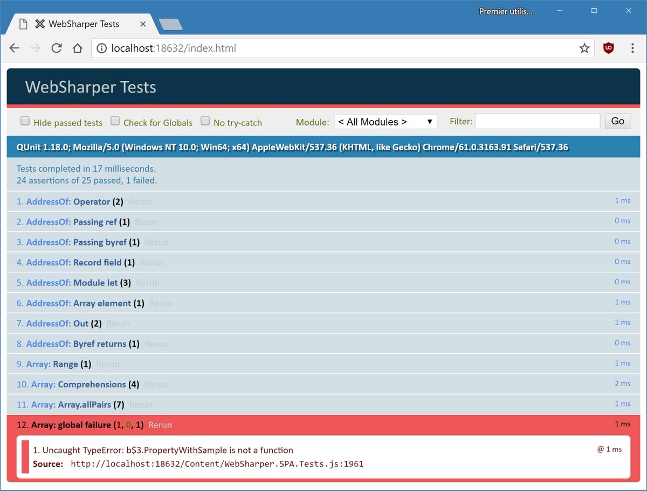Rerun the AddressOf: Out test

tap(119, 324)
